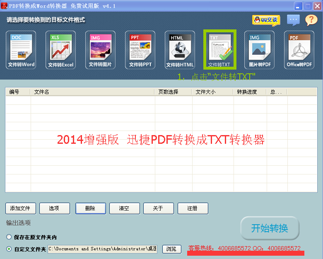Select 自定义文件夹 radio option
323x259 pixels.
pyautogui.click(x=9, y=249)
